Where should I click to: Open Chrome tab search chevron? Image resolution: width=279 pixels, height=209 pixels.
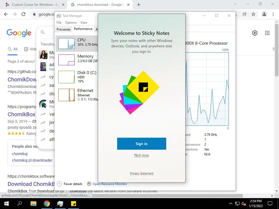(235, 4)
